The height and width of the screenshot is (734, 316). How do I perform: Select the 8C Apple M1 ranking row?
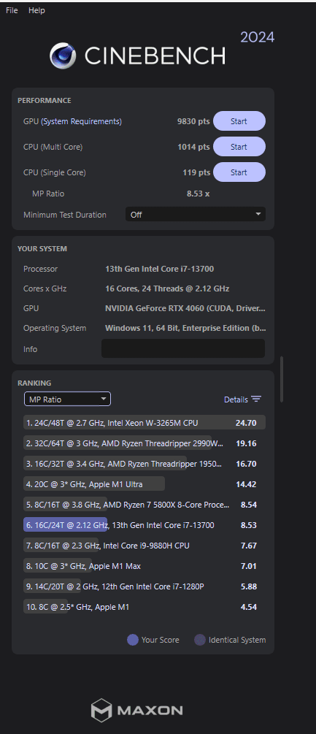tap(144, 607)
